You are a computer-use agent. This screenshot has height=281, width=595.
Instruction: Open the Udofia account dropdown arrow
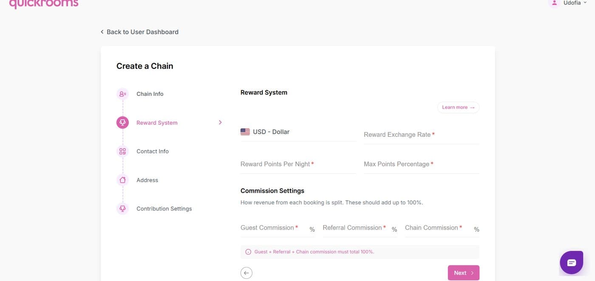(x=585, y=3)
